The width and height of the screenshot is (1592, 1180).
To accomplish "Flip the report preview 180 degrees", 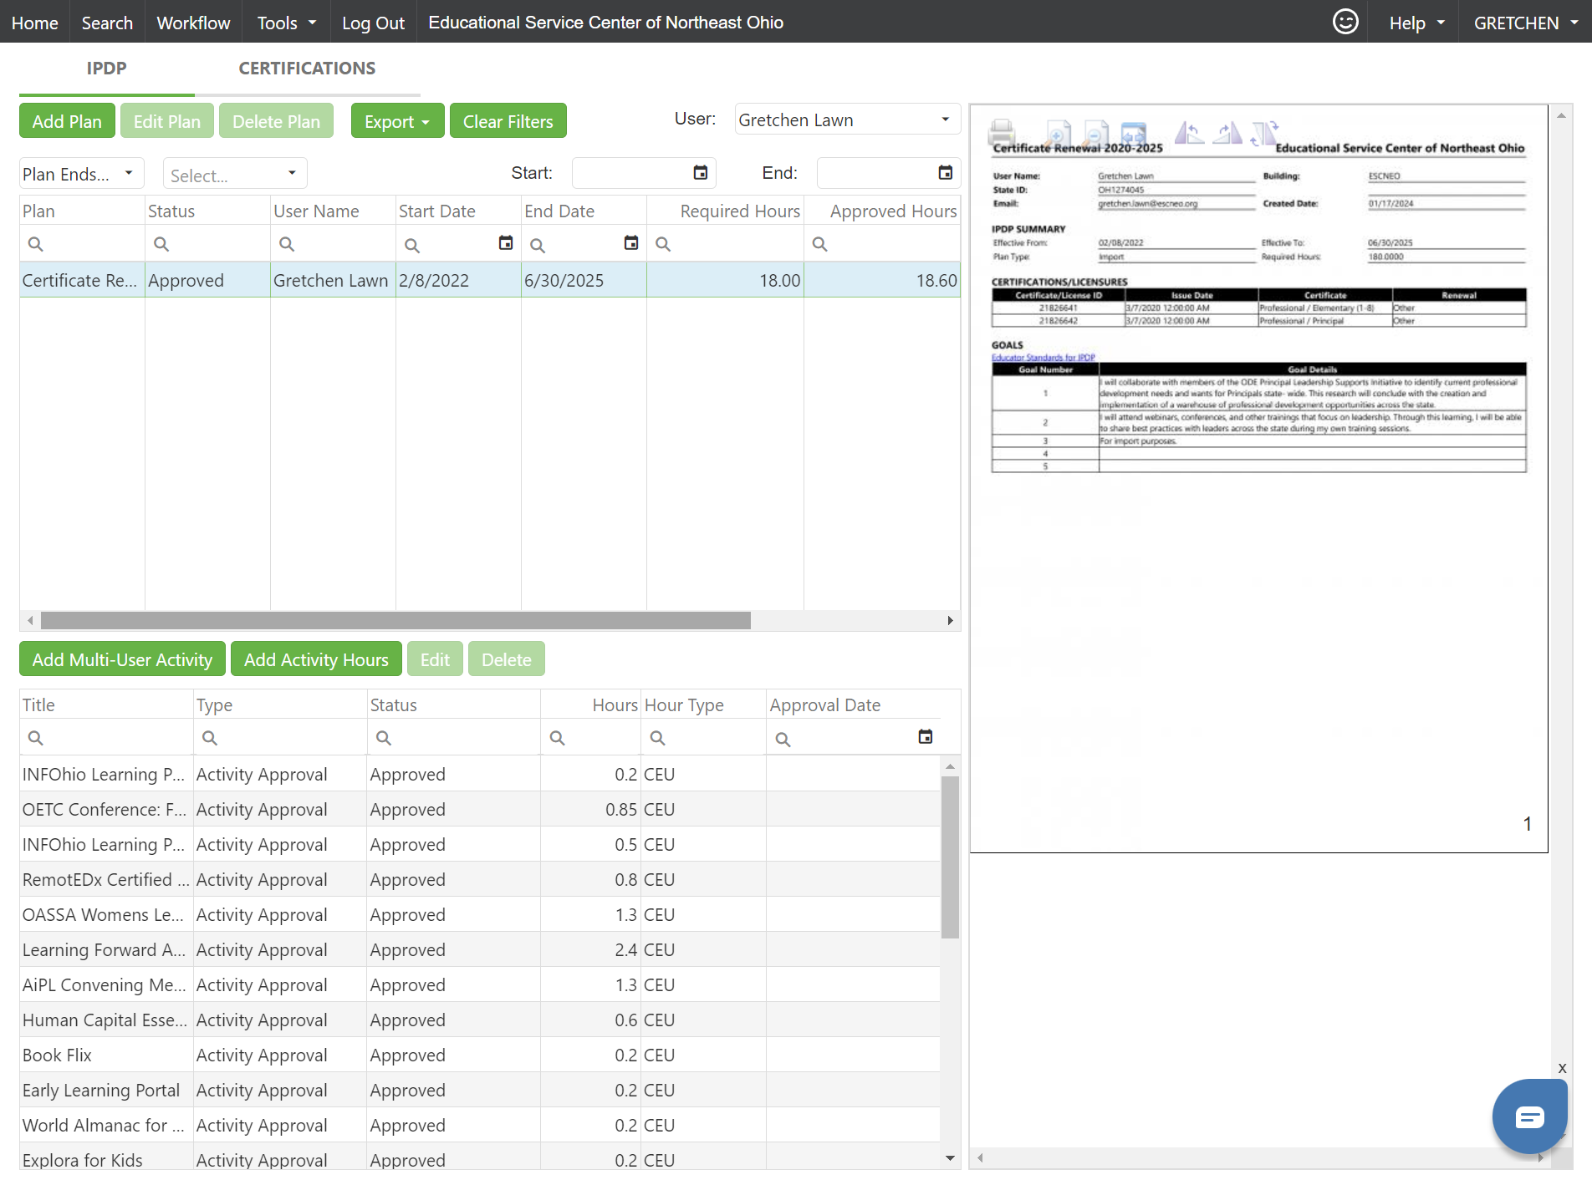I will [1265, 132].
